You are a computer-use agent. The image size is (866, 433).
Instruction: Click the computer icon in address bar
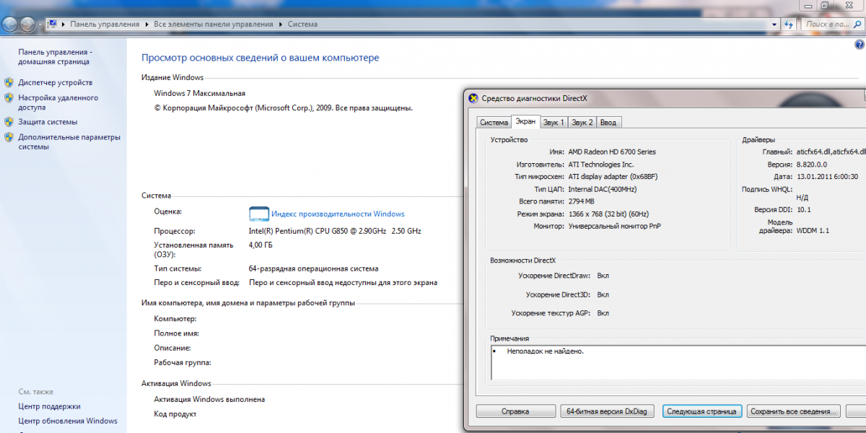point(52,24)
